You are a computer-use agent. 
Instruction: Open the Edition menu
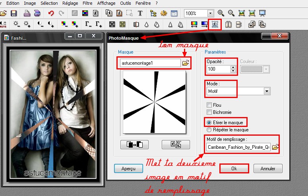[13, 3]
